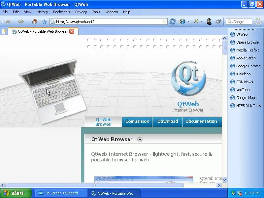Click the magic wand tools icon

point(196,21)
